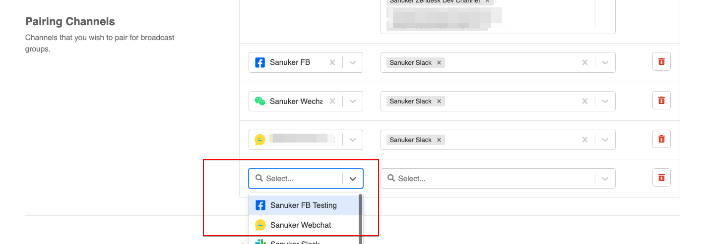Remove Sanuker Slack tag in Wechat row
This screenshot has width=705, height=244.
[439, 101]
